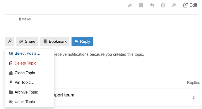Screen dimensions: 202x109
Task: Open the suggested topic ending in 'port team'
Action: [x=64, y=95]
